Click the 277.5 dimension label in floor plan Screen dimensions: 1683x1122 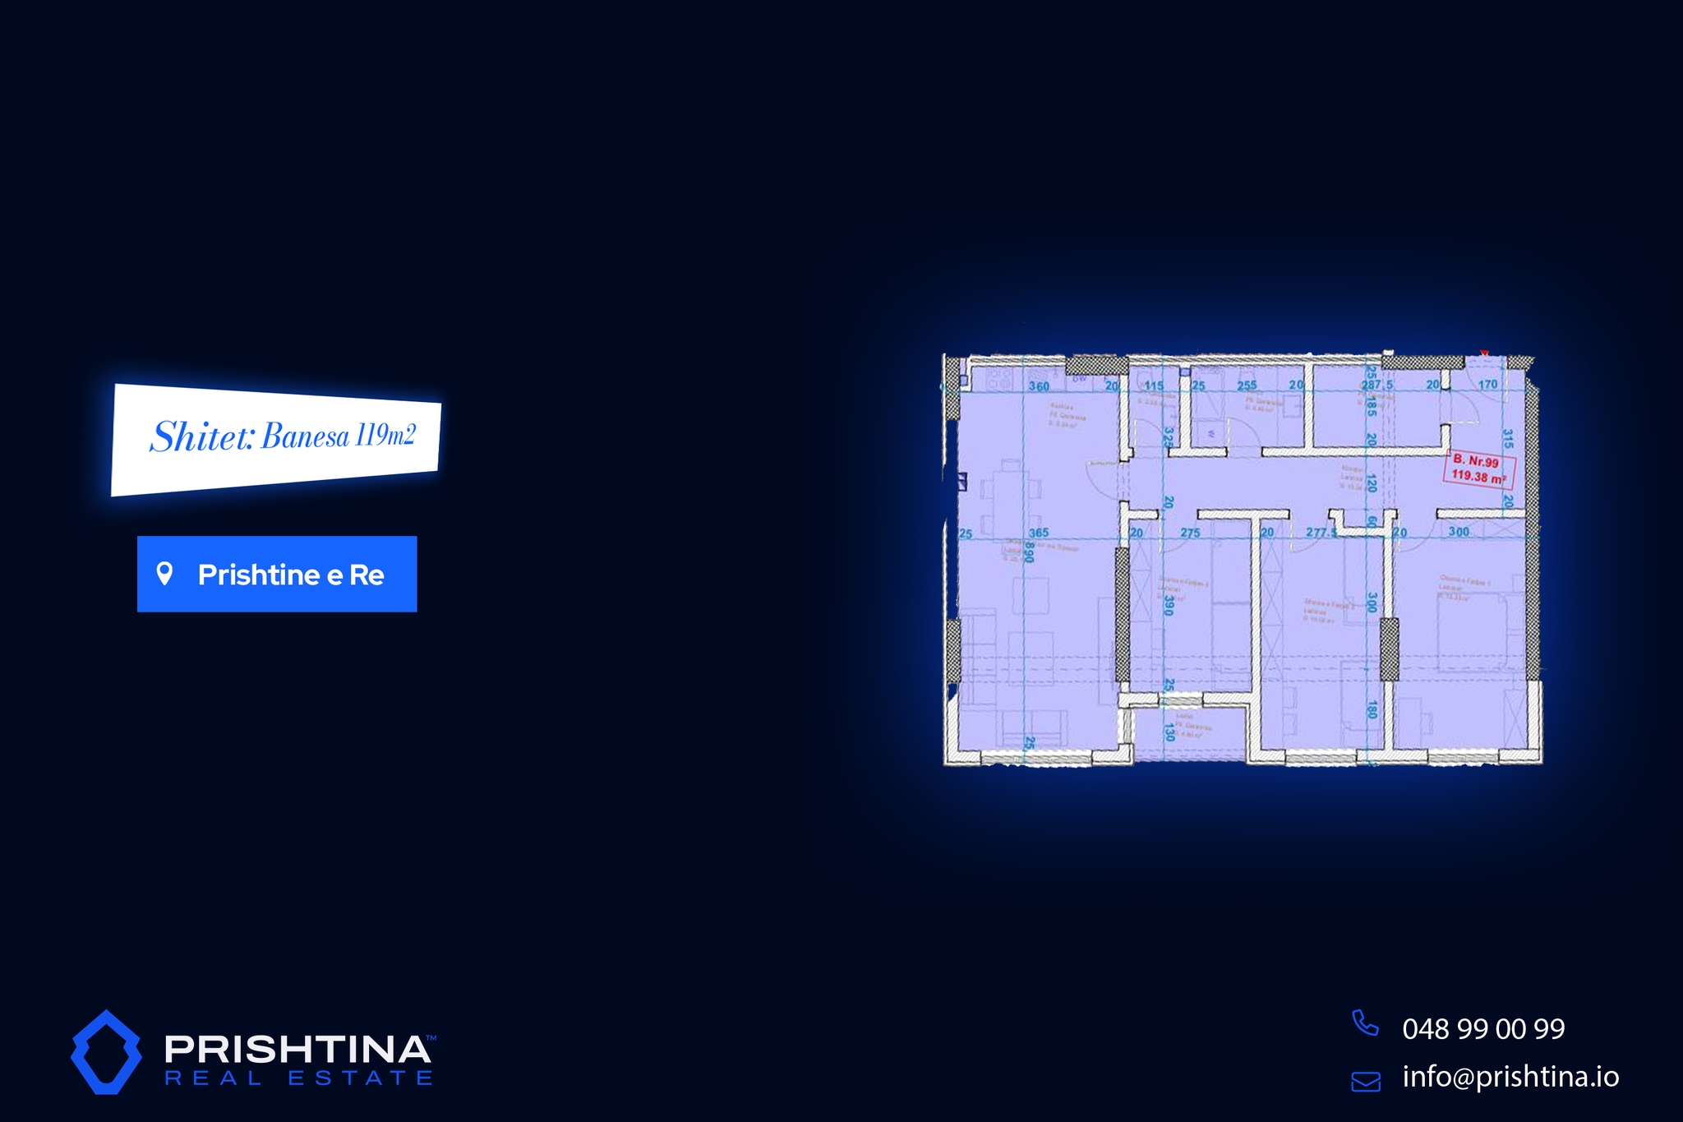point(1321,533)
